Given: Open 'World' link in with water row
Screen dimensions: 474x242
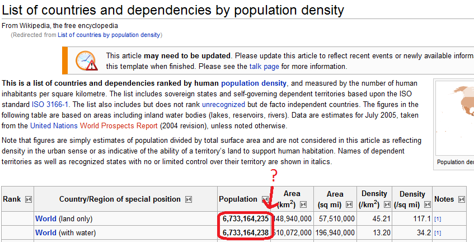Looking at the screenshot, I should (46, 232).
